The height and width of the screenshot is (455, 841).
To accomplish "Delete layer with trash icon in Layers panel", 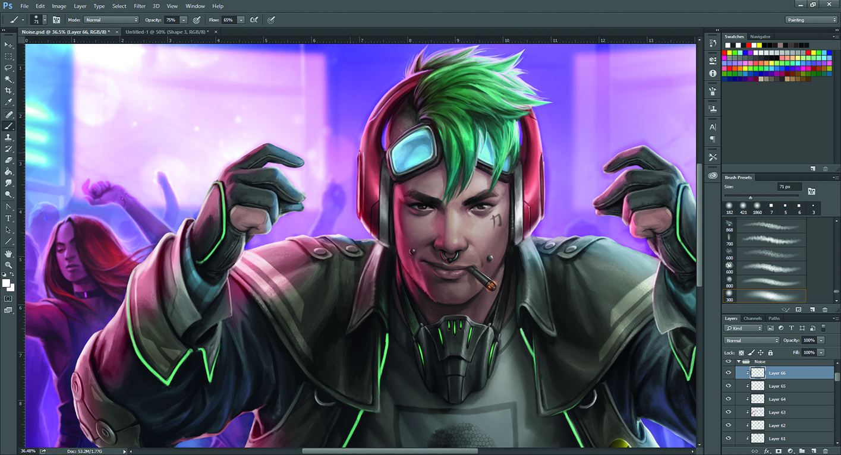I will pyautogui.click(x=825, y=451).
